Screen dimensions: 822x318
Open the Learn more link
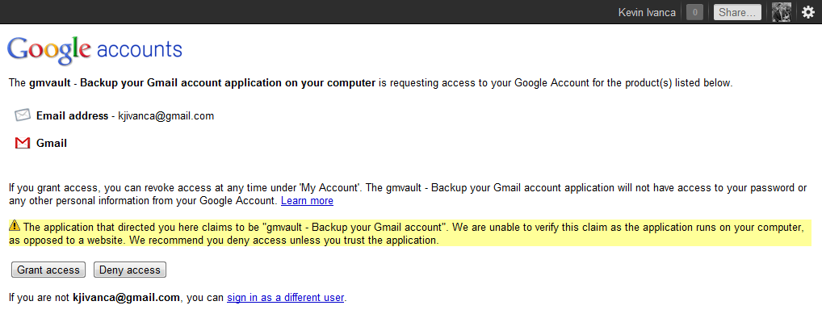click(x=307, y=201)
